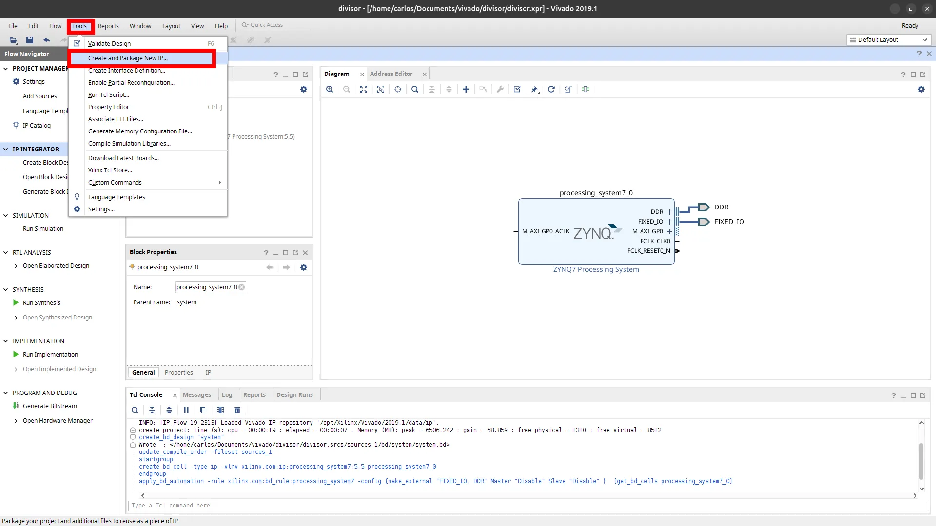Click the Tcl command input field
This screenshot has width=936, height=526.
(528, 506)
